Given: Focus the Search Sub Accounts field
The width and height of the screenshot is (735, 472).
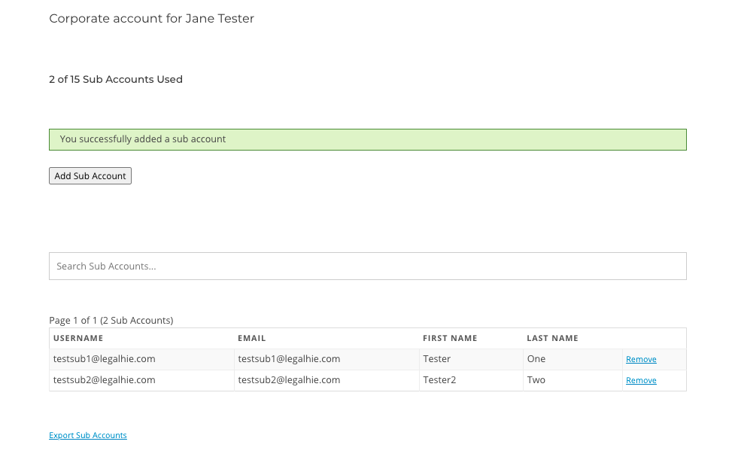Looking at the screenshot, I should pyautogui.click(x=367, y=266).
